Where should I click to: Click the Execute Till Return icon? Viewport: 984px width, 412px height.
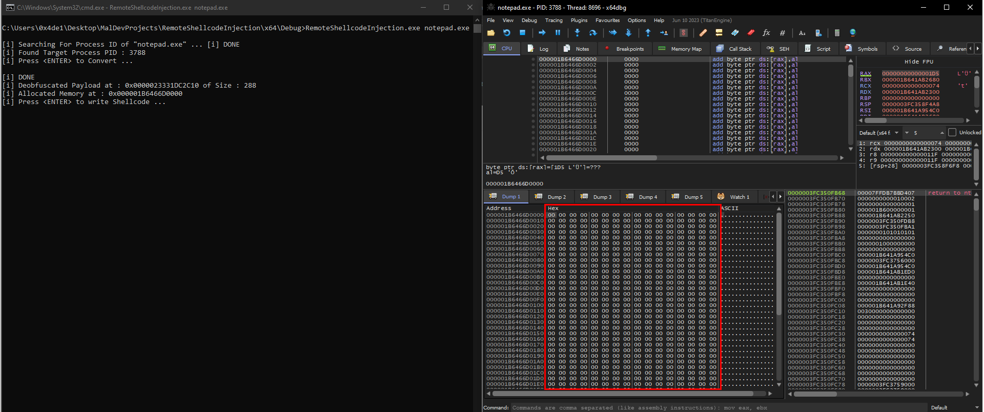pos(648,33)
